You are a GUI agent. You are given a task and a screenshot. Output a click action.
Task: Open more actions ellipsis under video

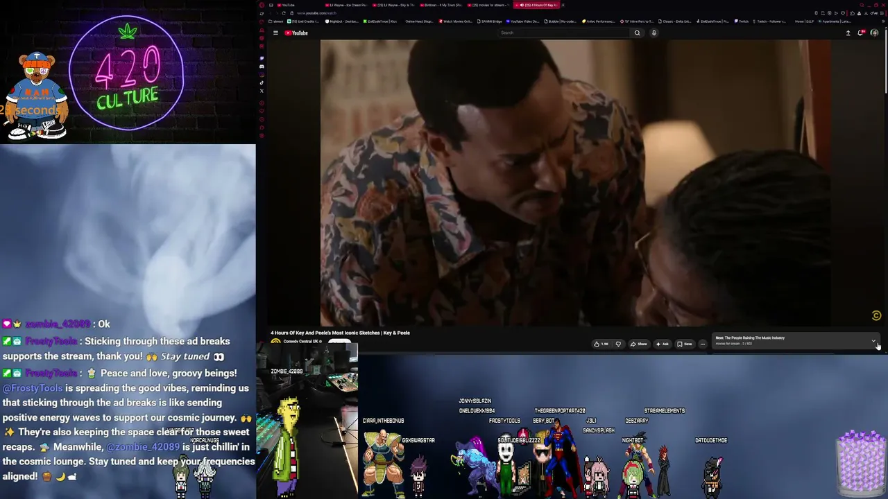pyautogui.click(x=702, y=344)
